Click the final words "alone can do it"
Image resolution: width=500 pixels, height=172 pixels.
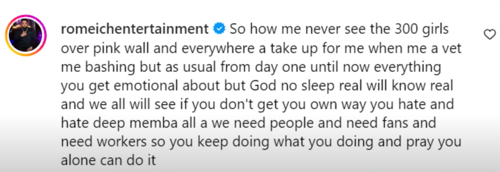(108, 161)
